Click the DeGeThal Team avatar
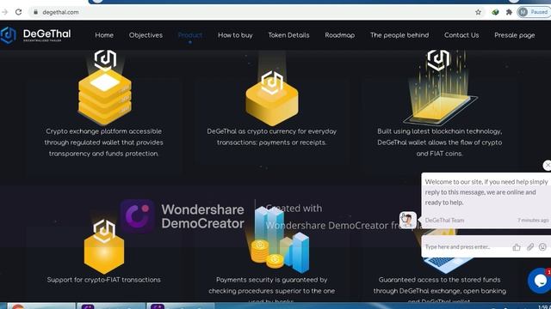Screen dimensions: 551x309 (408, 220)
